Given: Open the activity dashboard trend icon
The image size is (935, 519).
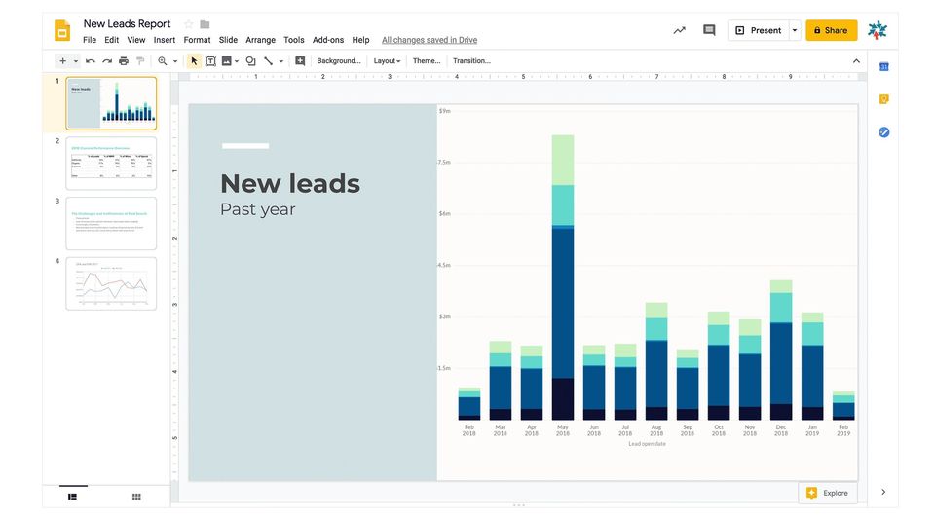Looking at the screenshot, I should tap(679, 30).
